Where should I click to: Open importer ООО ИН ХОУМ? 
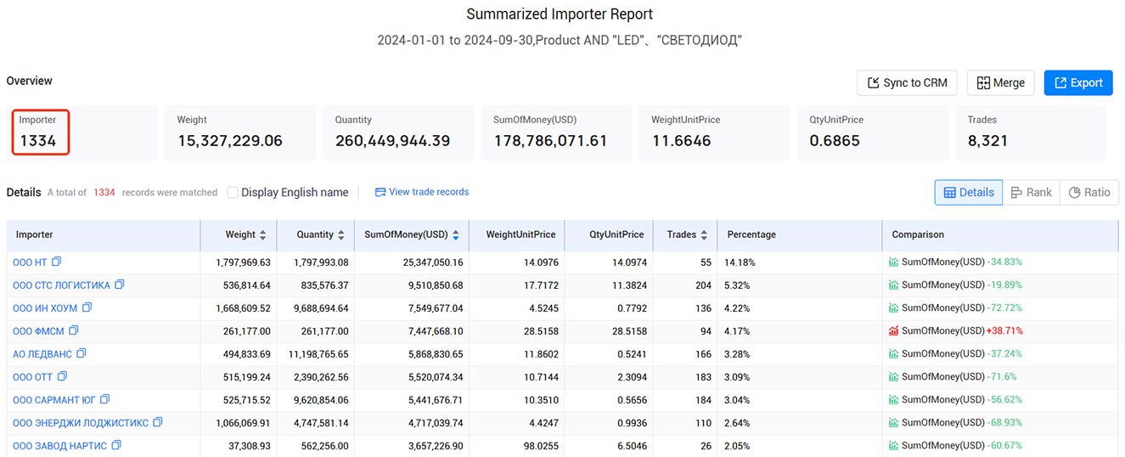click(45, 308)
